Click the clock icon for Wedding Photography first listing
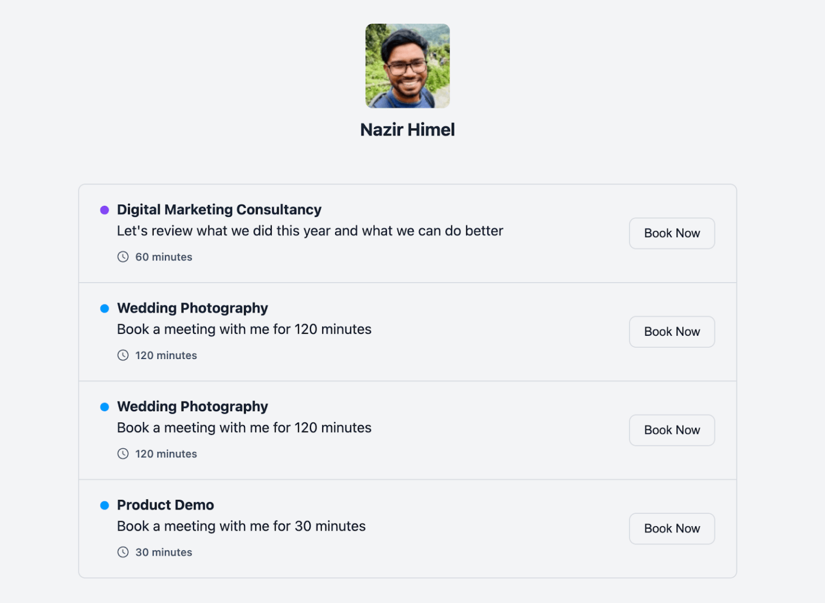The height and width of the screenshot is (603, 825). pyautogui.click(x=123, y=355)
